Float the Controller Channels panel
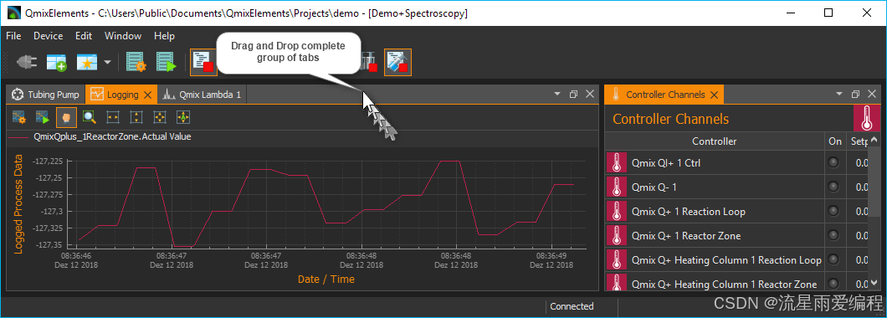The width and height of the screenshot is (887, 318). click(855, 94)
